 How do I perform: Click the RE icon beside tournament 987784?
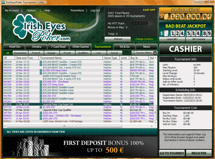[41, 113]
